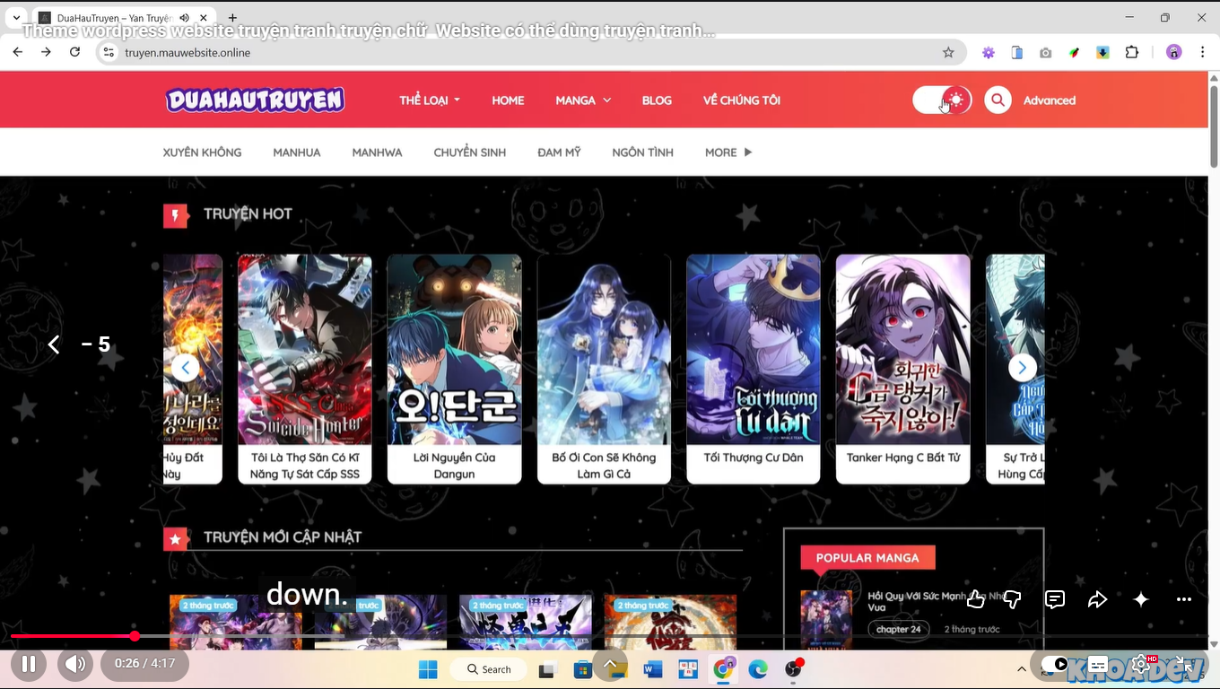Open the Chrome tab search dropdown

pyautogui.click(x=17, y=17)
